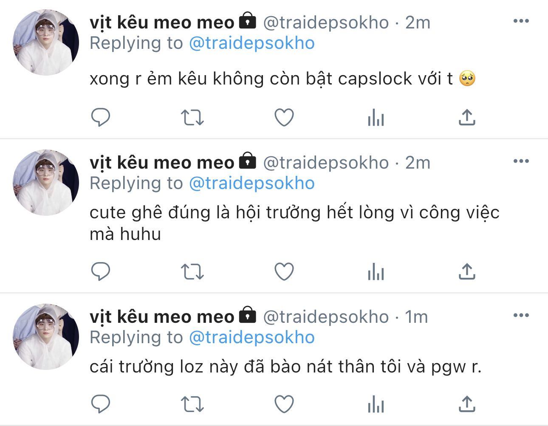The height and width of the screenshot is (426, 548).
Task: View analytics of the capslock tweet
Action: (376, 118)
